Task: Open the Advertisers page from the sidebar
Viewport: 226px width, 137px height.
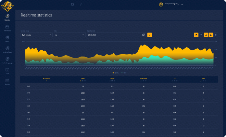Action: [x=7, y=27]
